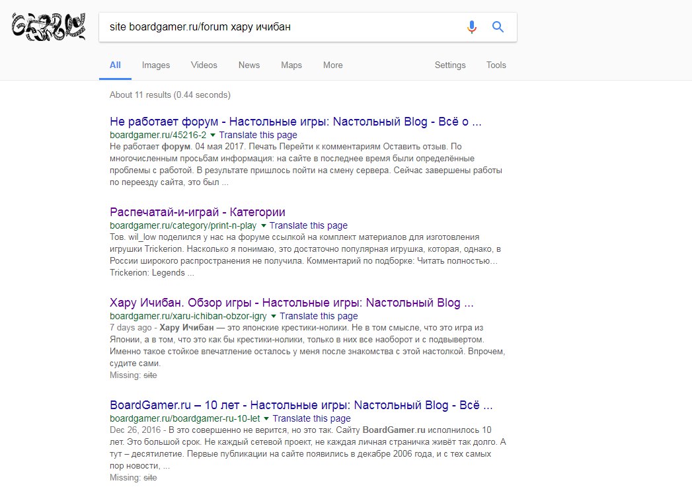Expand dropdown arrow next to xaru-ichiban-obzor-igry URL
Viewport: 692px width, 497px height.
pos(274,316)
